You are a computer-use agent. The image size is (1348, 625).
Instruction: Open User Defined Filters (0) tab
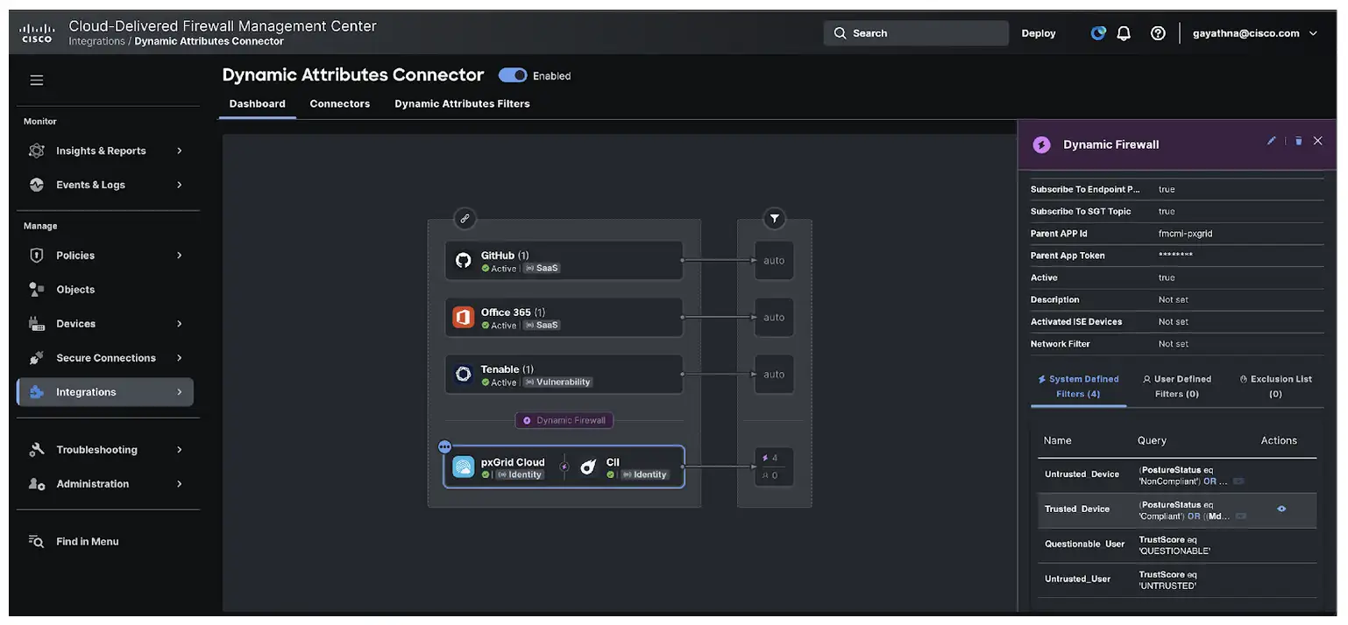coord(1177,385)
